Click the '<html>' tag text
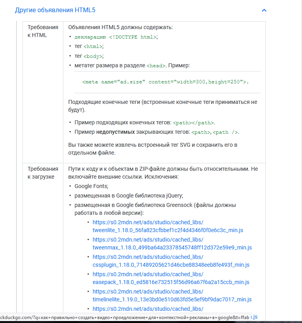Viewport: 302px width, 323px height. (x=93, y=46)
